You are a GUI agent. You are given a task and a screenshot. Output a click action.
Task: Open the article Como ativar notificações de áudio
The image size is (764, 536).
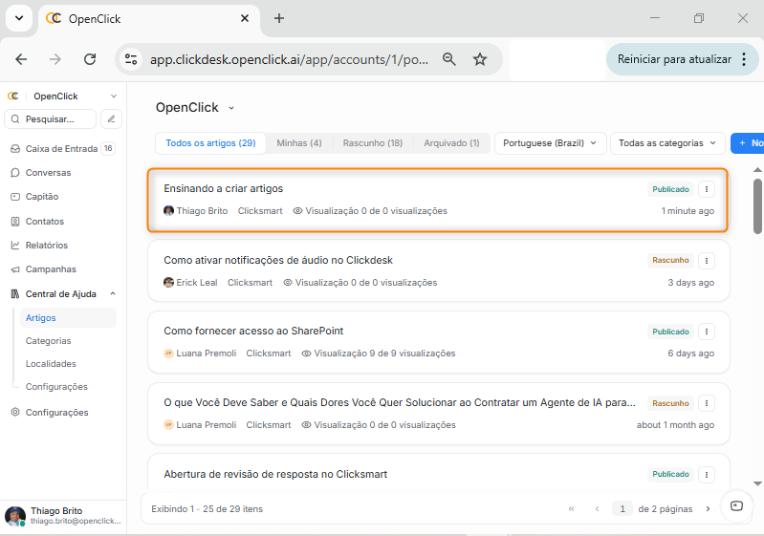coord(278,260)
